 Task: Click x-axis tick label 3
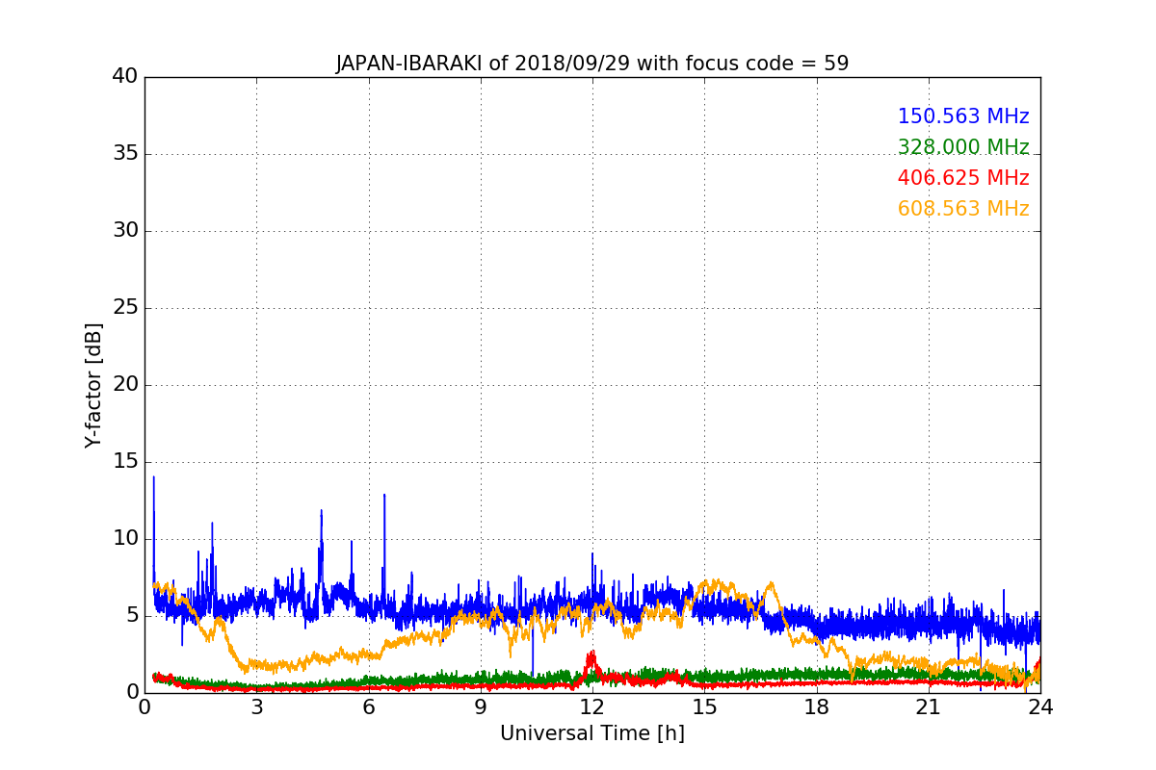tap(256, 707)
